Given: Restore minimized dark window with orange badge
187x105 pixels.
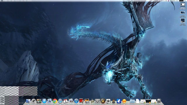Looking at the screenshot, I should pos(148,101).
